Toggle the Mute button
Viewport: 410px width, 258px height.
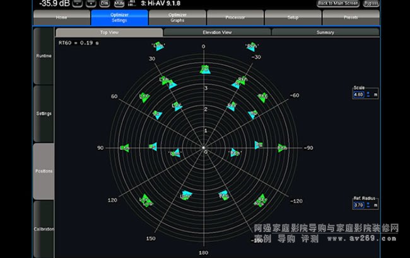tap(118, 4)
